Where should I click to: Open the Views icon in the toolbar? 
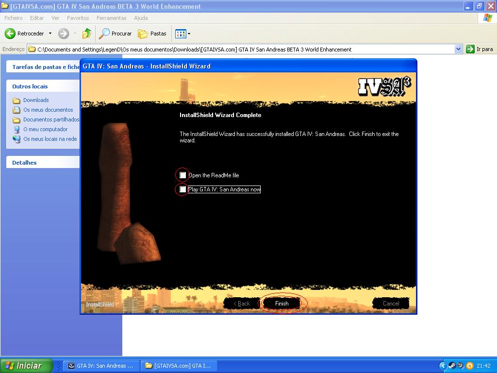click(x=181, y=34)
